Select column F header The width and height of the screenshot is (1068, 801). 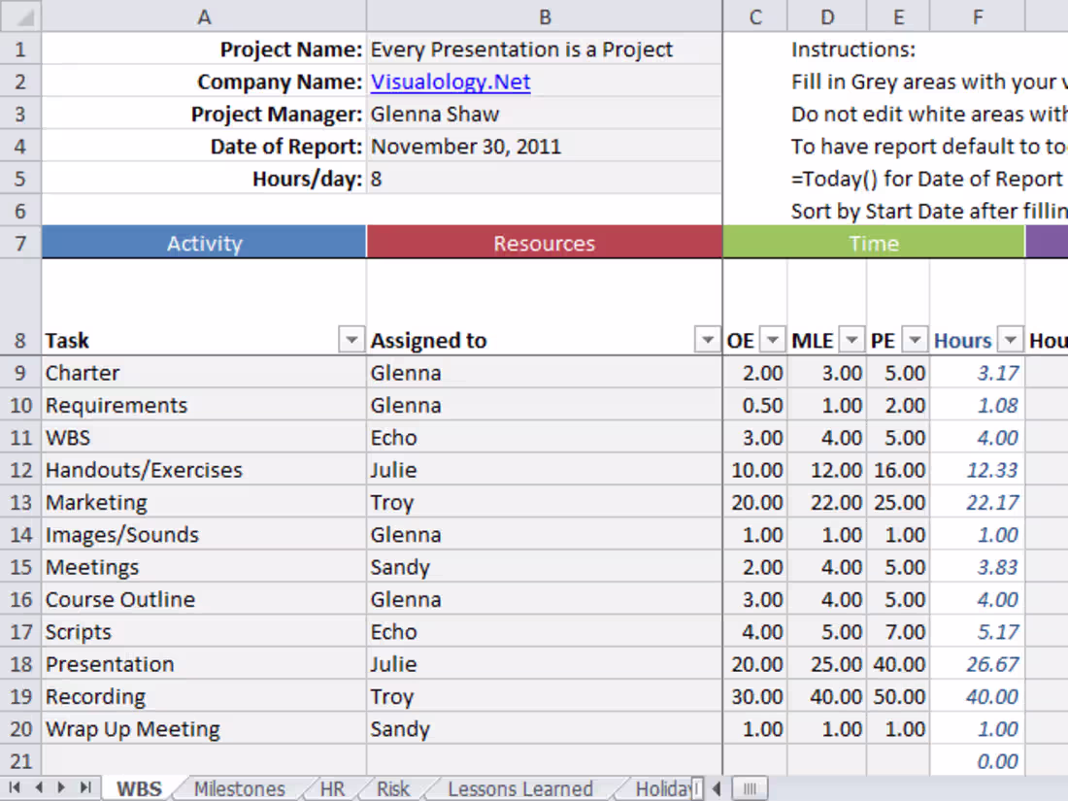pyautogui.click(x=978, y=17)
